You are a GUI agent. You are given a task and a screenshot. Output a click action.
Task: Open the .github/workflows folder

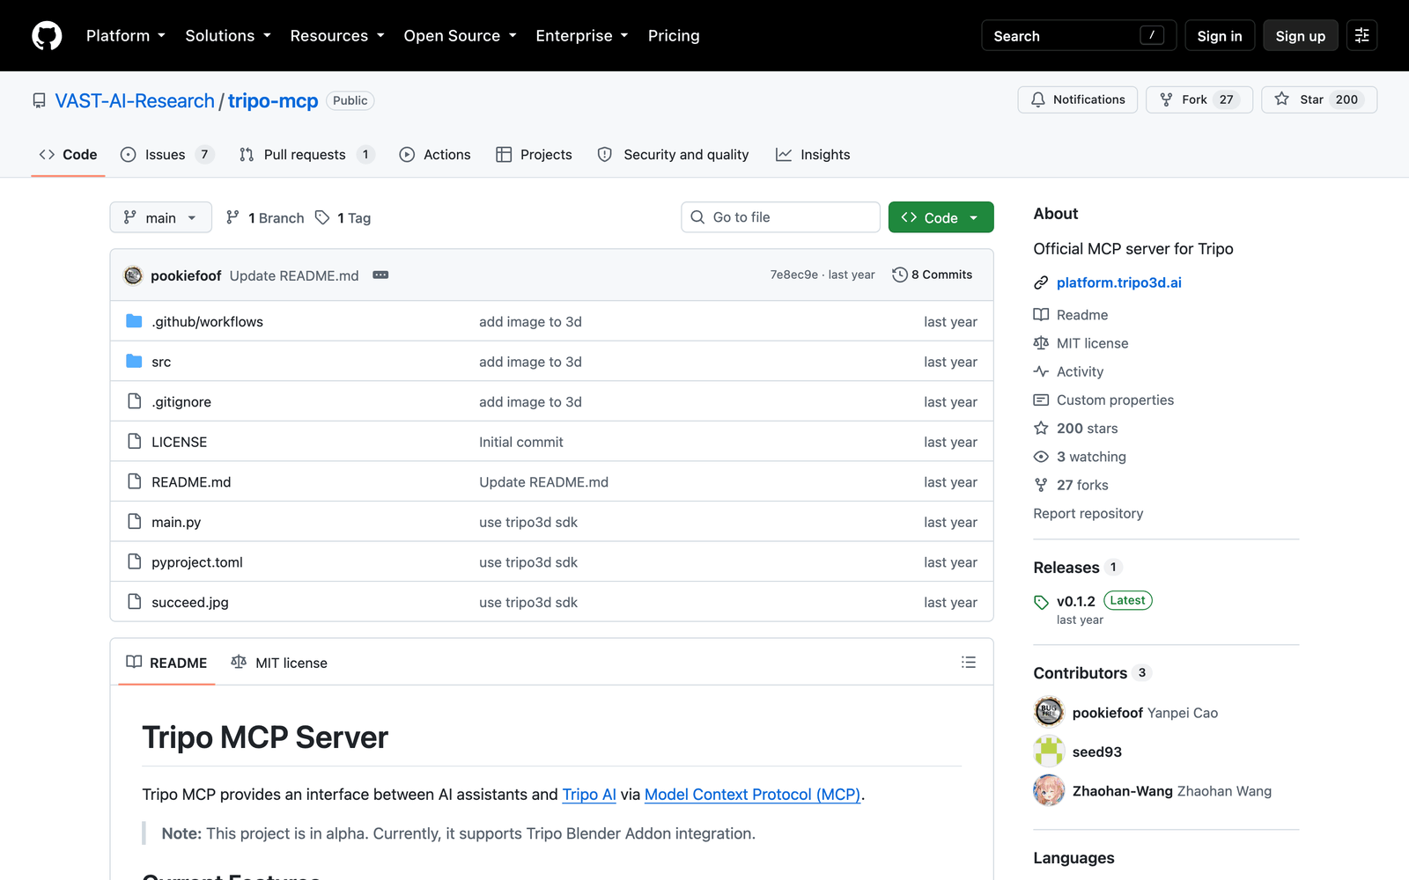coord(207,322)
